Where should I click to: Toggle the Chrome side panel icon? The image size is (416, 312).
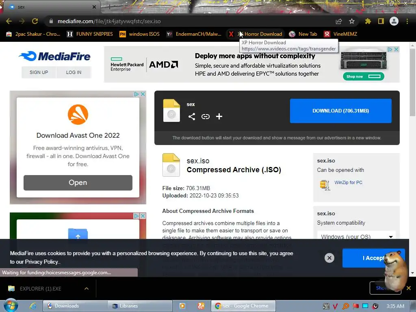coord(381,21)
